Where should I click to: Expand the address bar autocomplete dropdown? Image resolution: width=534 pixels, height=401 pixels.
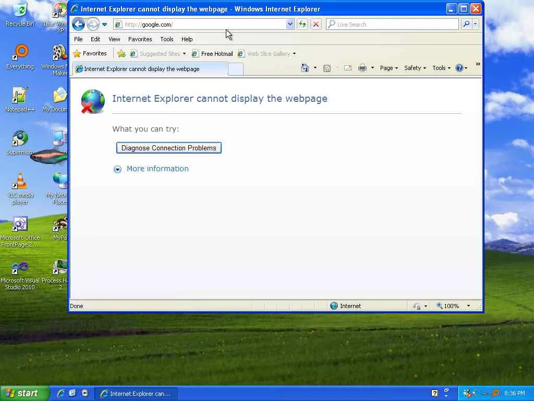(290, 24)
